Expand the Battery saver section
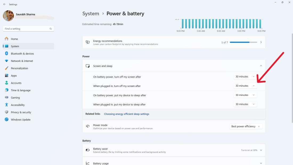293x165 pixels. pyautogui.click(x=261, y=150)
